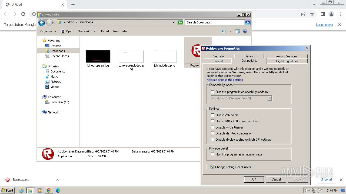Expand Roblox.exe download item menu chevron
The image size is (346, 194).
click(58, 180)
